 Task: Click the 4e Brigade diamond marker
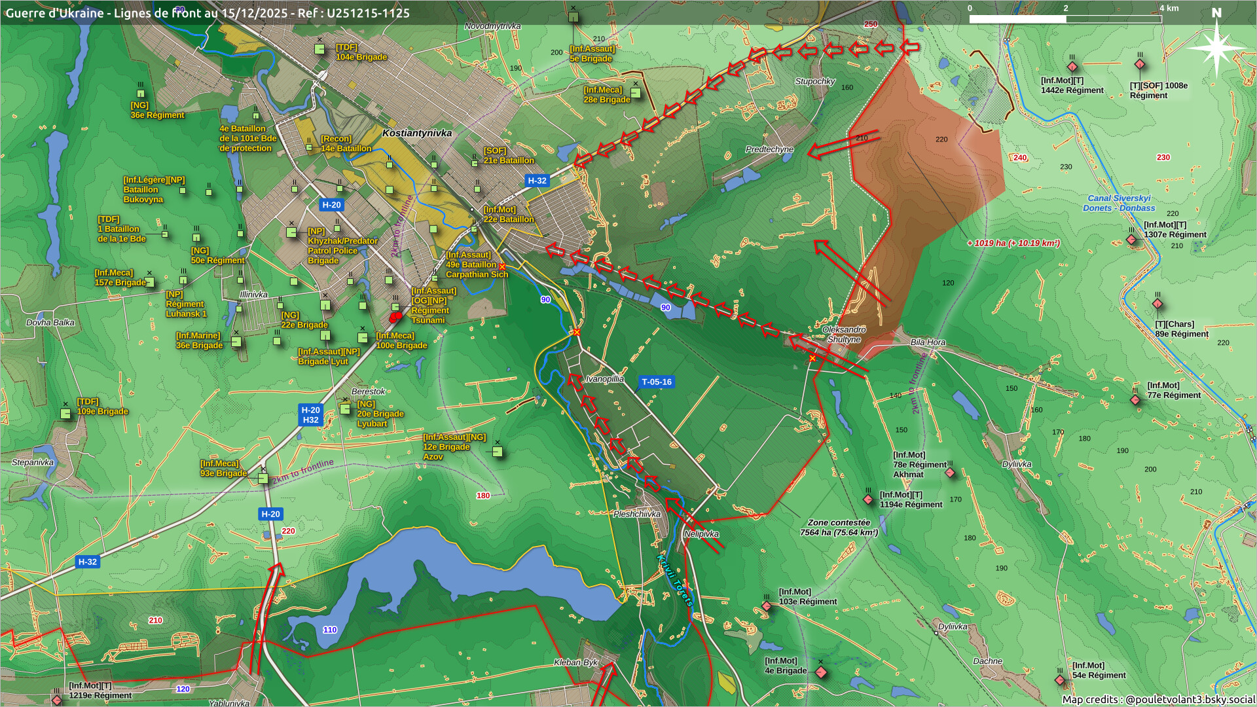click(x=821, y=673)
